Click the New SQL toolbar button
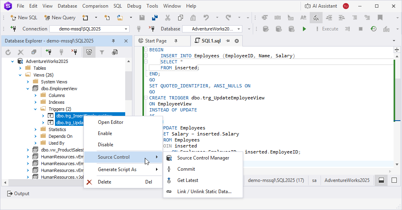This screenshot has height=210, width=402. (24, 18)
